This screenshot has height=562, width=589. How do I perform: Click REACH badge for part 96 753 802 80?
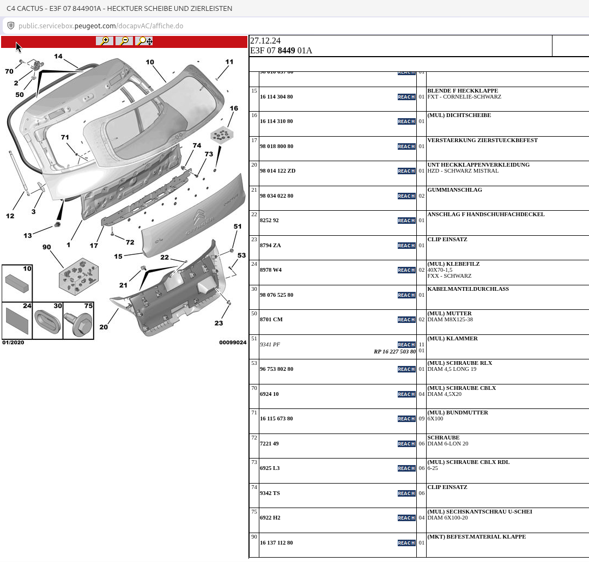pos(406,369)
